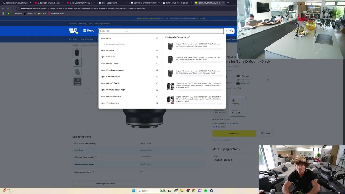
Task: Select suggestion 'sigma 16mm dc dn lens'
Action: click(110, 103)
